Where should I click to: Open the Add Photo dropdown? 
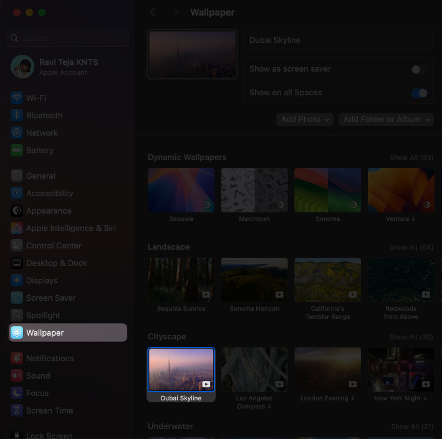[305, 120]
